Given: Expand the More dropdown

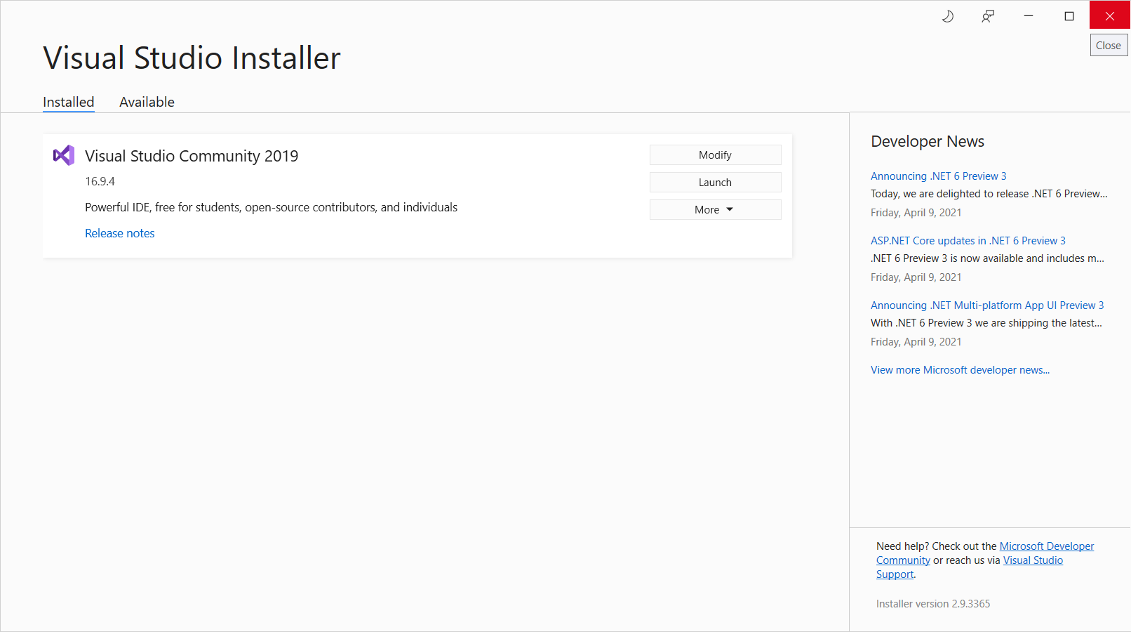Looking at the screenshot, I should [715, 210].
